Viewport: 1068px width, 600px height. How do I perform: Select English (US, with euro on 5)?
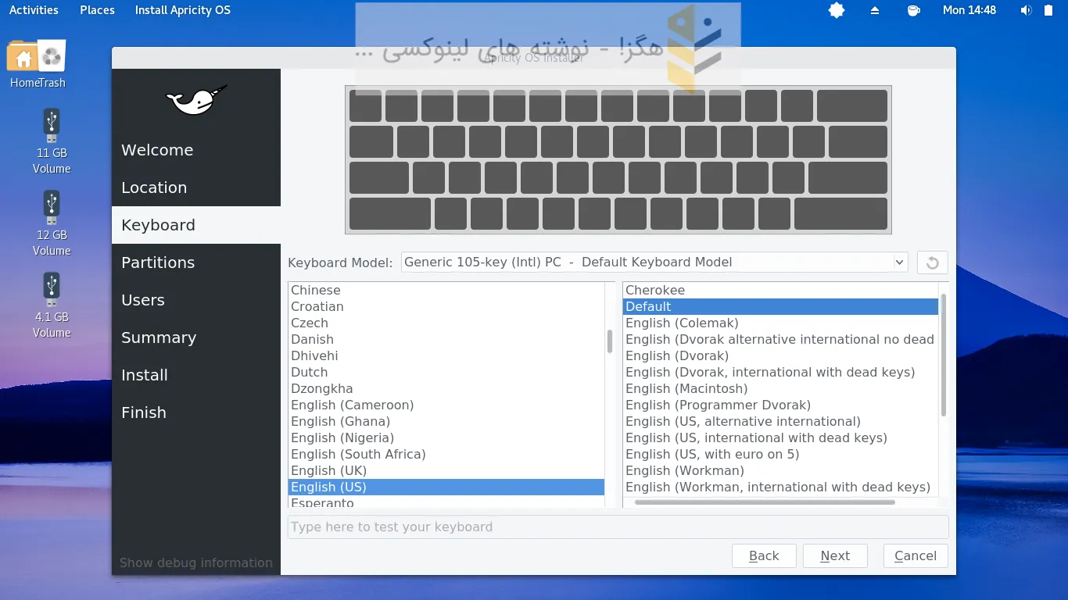coord(780,454)
